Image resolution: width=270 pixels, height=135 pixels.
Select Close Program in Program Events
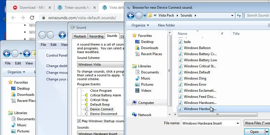pos(101,91)
